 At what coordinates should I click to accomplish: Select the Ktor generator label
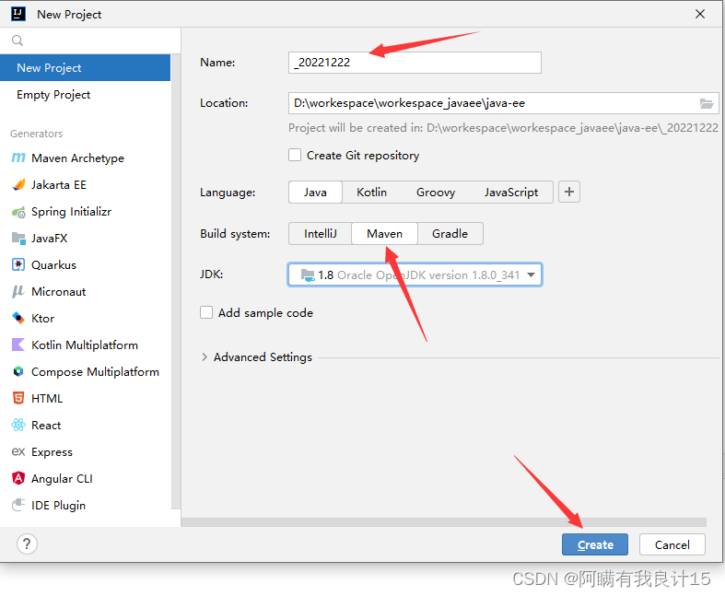point(42,318)
